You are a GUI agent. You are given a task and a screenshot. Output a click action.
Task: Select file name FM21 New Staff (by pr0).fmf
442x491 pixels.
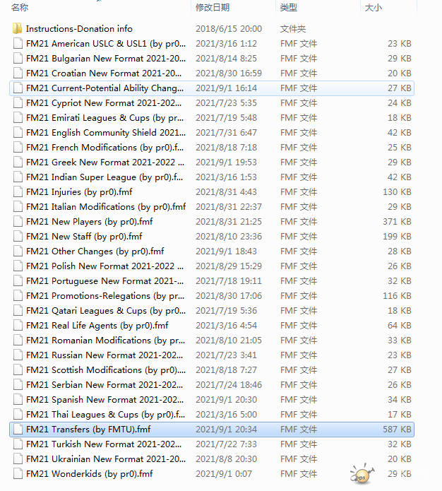(x=84, y=237)
